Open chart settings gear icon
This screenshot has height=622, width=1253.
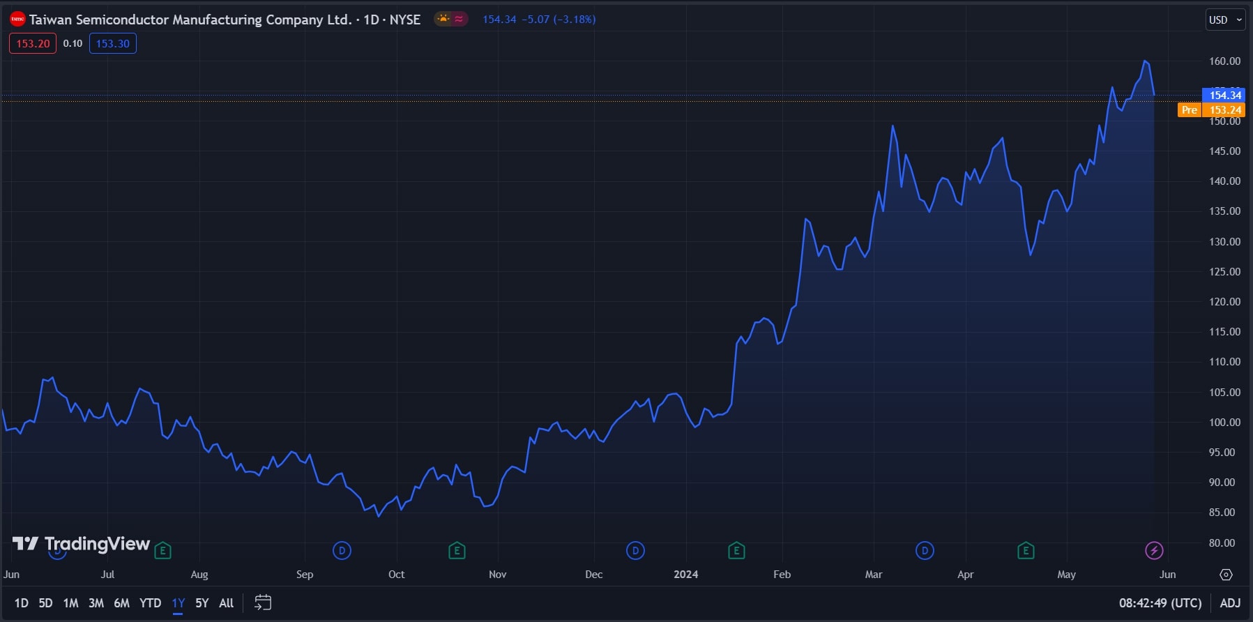pos(1226,575)
